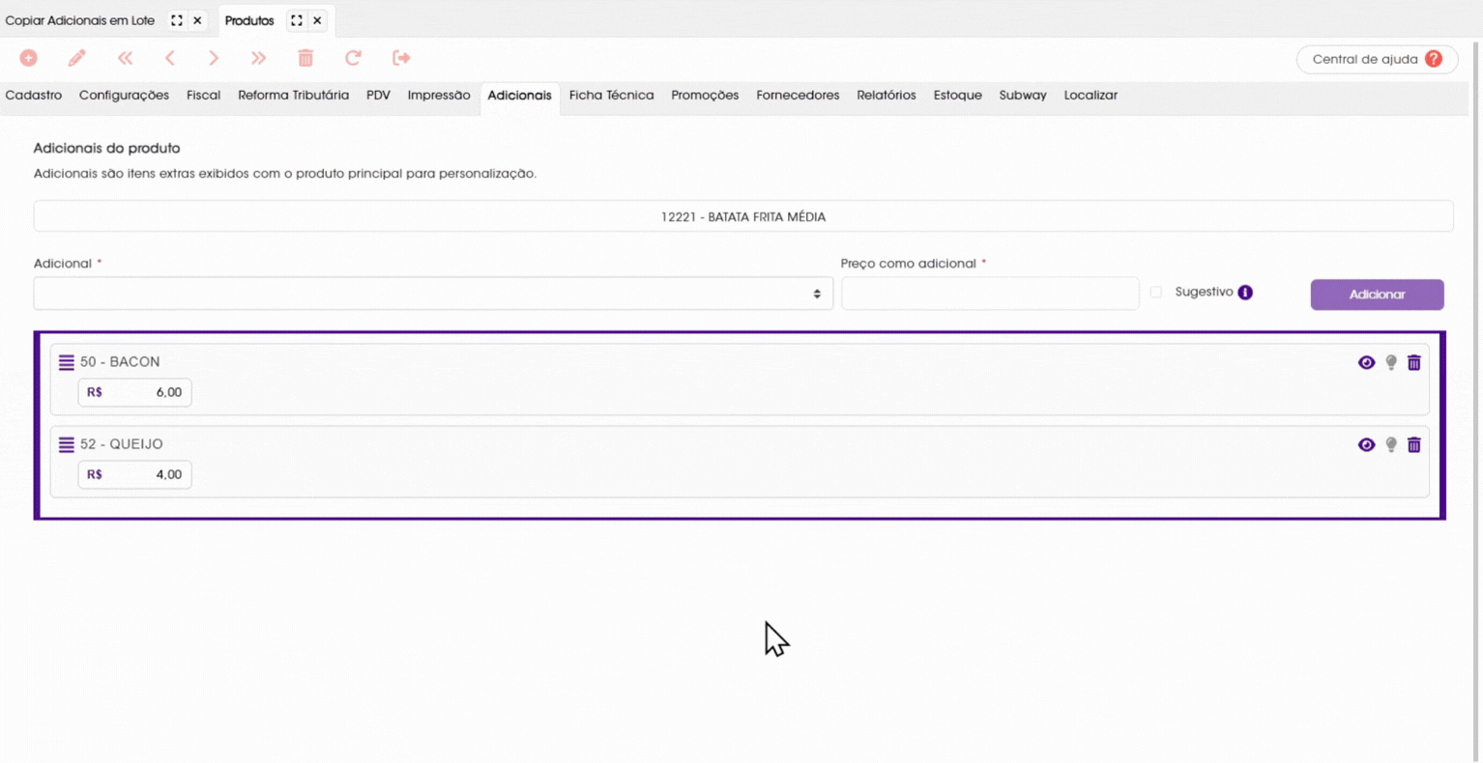The image size is (1483, 763).
Task: Click the lightbulb icon on BACON row
Action: pyautogui.click(x=1391, y=362)
